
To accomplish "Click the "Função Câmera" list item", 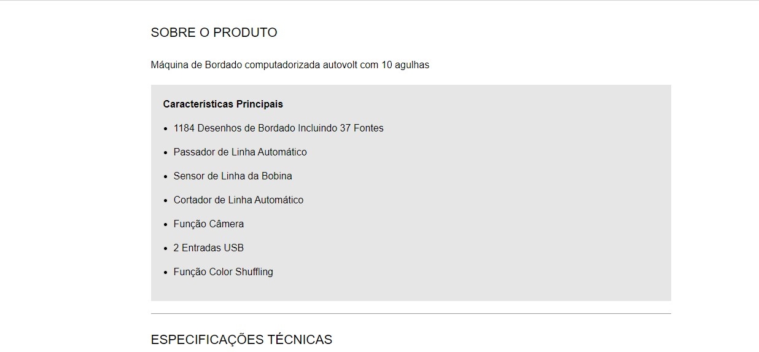I will (x=209, y=224).
